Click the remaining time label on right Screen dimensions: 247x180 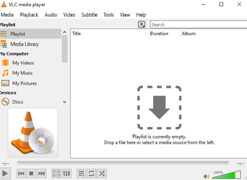click(240, 164)
